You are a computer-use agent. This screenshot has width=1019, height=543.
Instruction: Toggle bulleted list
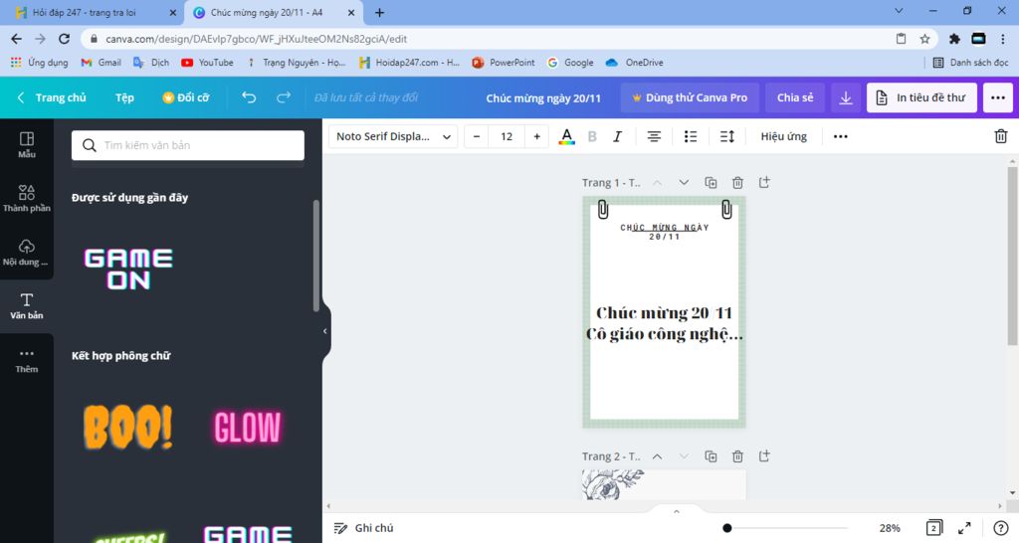691,136
